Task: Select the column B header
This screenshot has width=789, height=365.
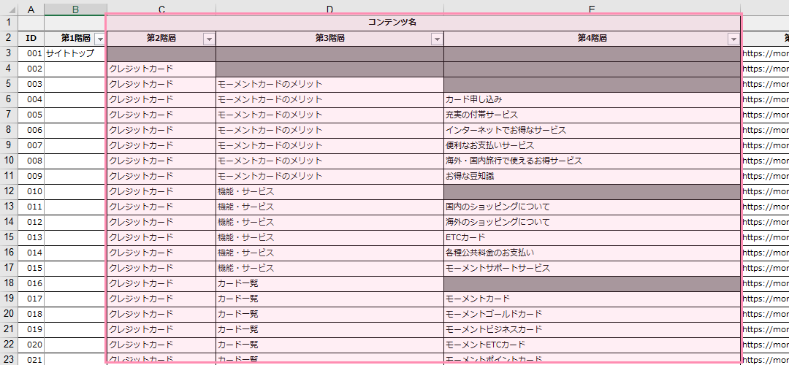Action: tap(75, 9)
